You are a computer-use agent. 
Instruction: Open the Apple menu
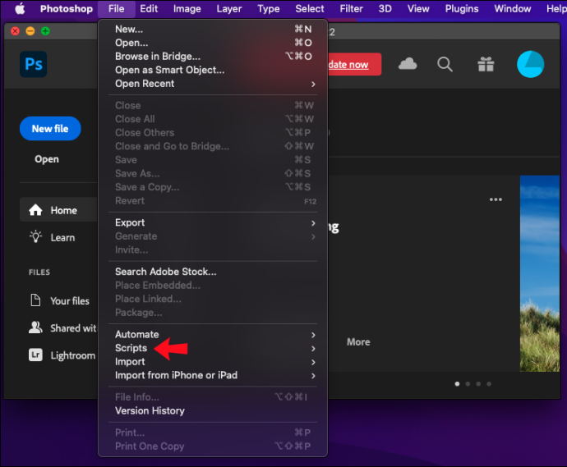(20, 9)
